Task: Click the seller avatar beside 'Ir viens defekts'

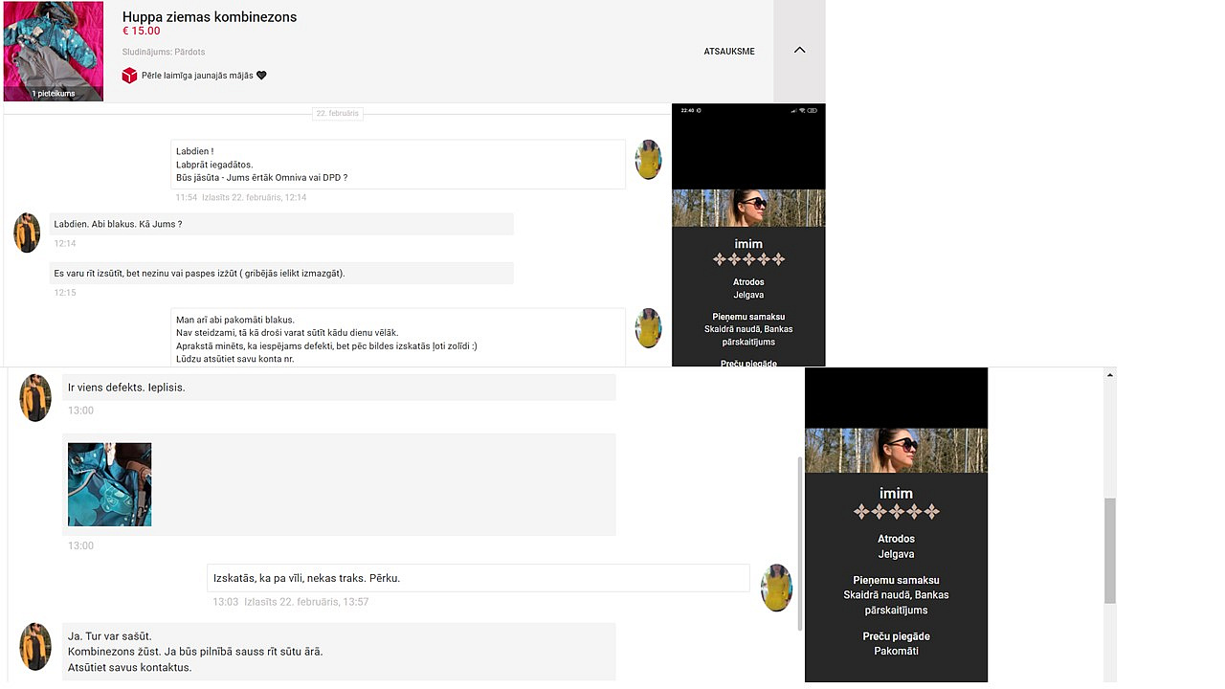Action: [x=35, y=397]
